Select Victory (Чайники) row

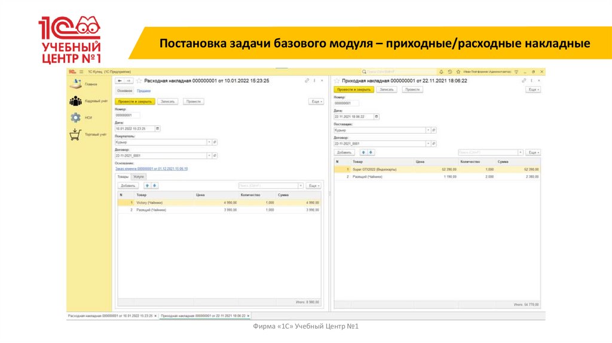(219, 203)
